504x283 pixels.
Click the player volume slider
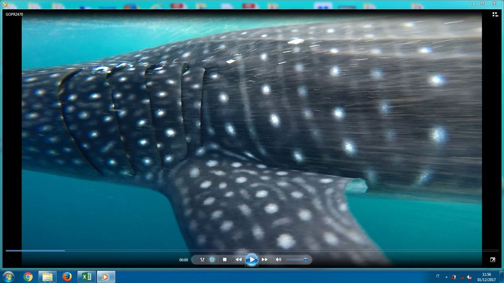(x=296, y=259)
